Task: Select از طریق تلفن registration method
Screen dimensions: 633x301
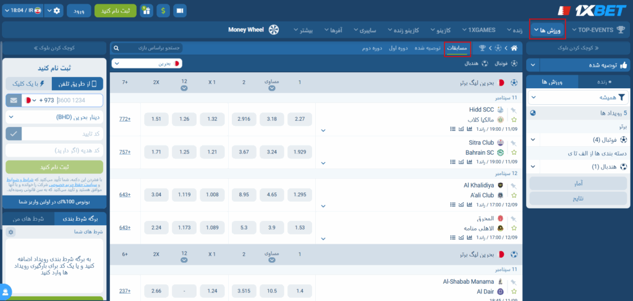Action: point(78,84)
